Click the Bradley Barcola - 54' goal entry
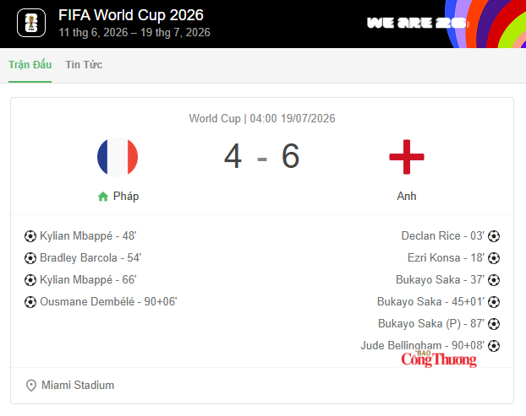The image size is (526, 416). [90, 258]
